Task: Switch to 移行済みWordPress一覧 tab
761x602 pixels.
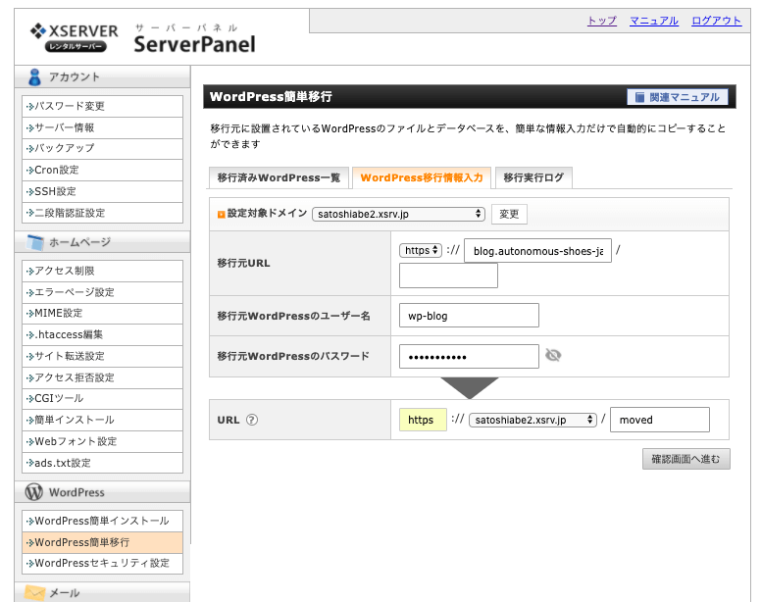Action: pyautogui.click(x=279, y=177)
